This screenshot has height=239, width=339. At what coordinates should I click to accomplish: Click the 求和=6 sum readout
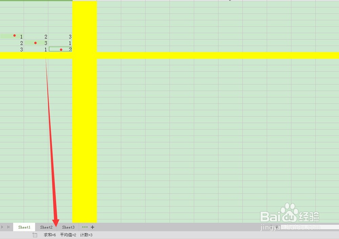click(x=50, y=235)
